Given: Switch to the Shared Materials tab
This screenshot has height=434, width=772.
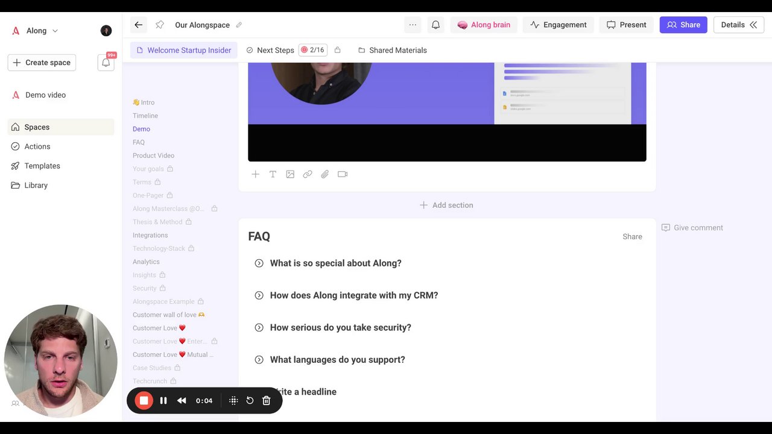Looking at the screenshot, I should pos(393,50).
